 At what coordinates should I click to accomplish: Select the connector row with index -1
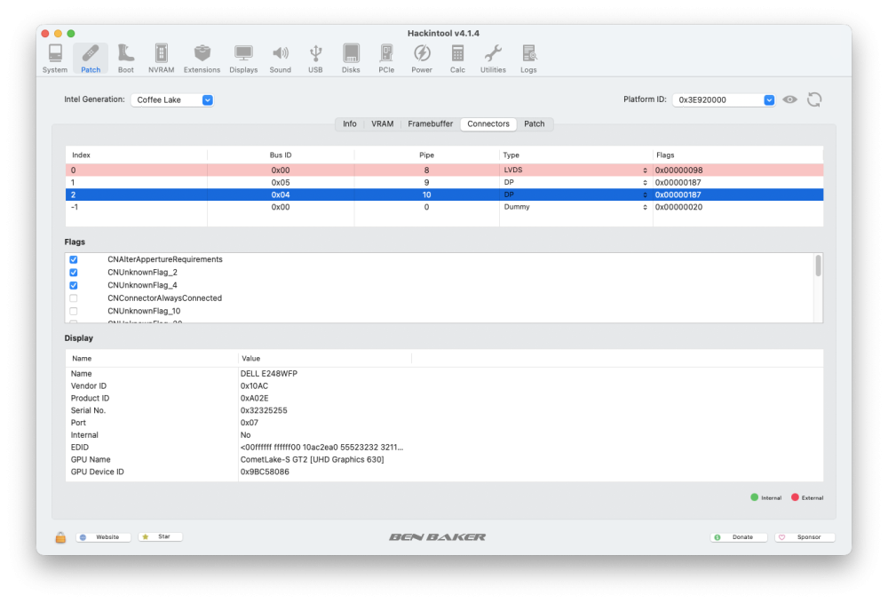pyautogui.click(x=444, y=207)
